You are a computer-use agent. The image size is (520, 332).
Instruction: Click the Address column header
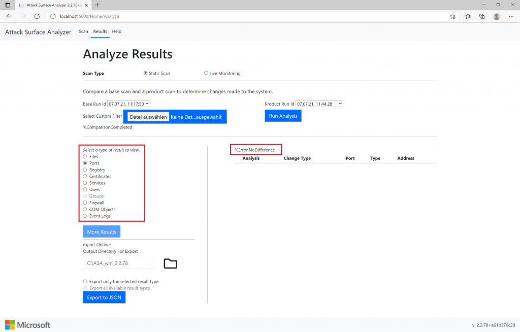click(406, 158)
